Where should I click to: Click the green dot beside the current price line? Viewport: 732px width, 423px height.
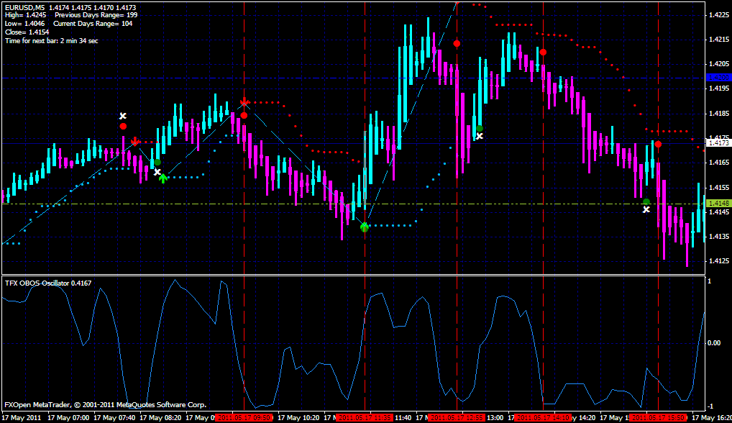[646, 202]
